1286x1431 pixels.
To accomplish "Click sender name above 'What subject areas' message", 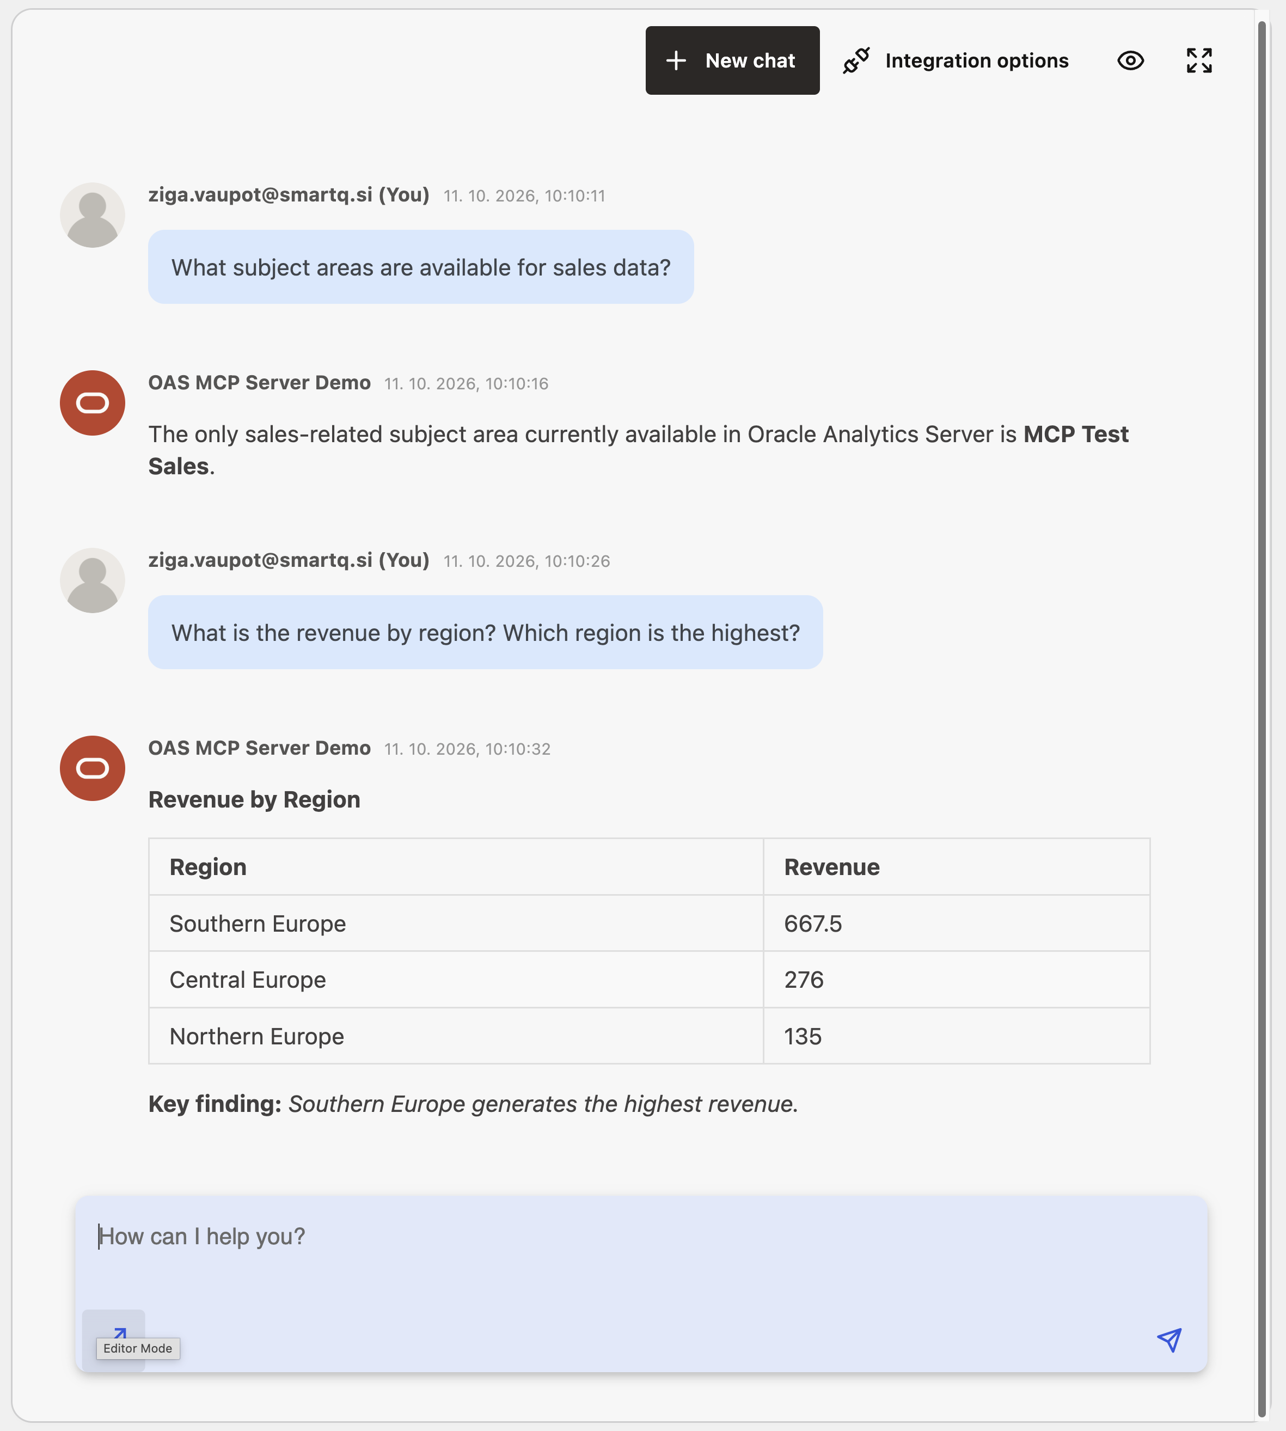I will pos(289,194).
